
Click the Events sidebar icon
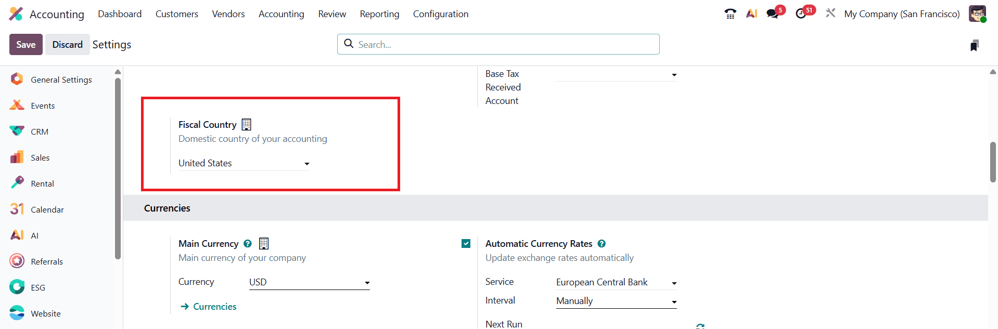click(17, 105)
